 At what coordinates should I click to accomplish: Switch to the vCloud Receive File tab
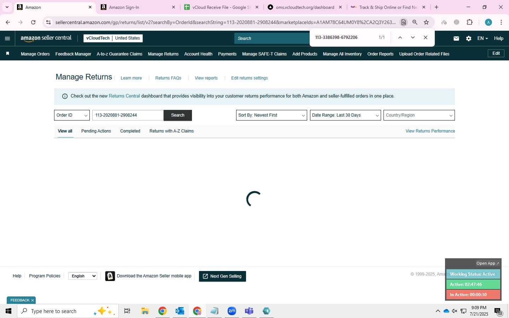(222, 7)
